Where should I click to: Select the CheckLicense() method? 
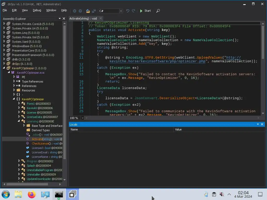click(47, 143)
